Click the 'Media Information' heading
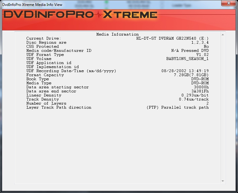238x193 pixels. 117,34
